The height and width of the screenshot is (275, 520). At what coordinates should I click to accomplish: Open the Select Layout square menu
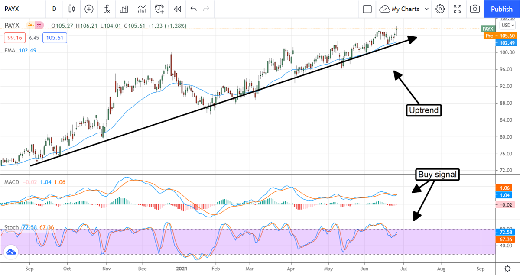tap(367, 9)
